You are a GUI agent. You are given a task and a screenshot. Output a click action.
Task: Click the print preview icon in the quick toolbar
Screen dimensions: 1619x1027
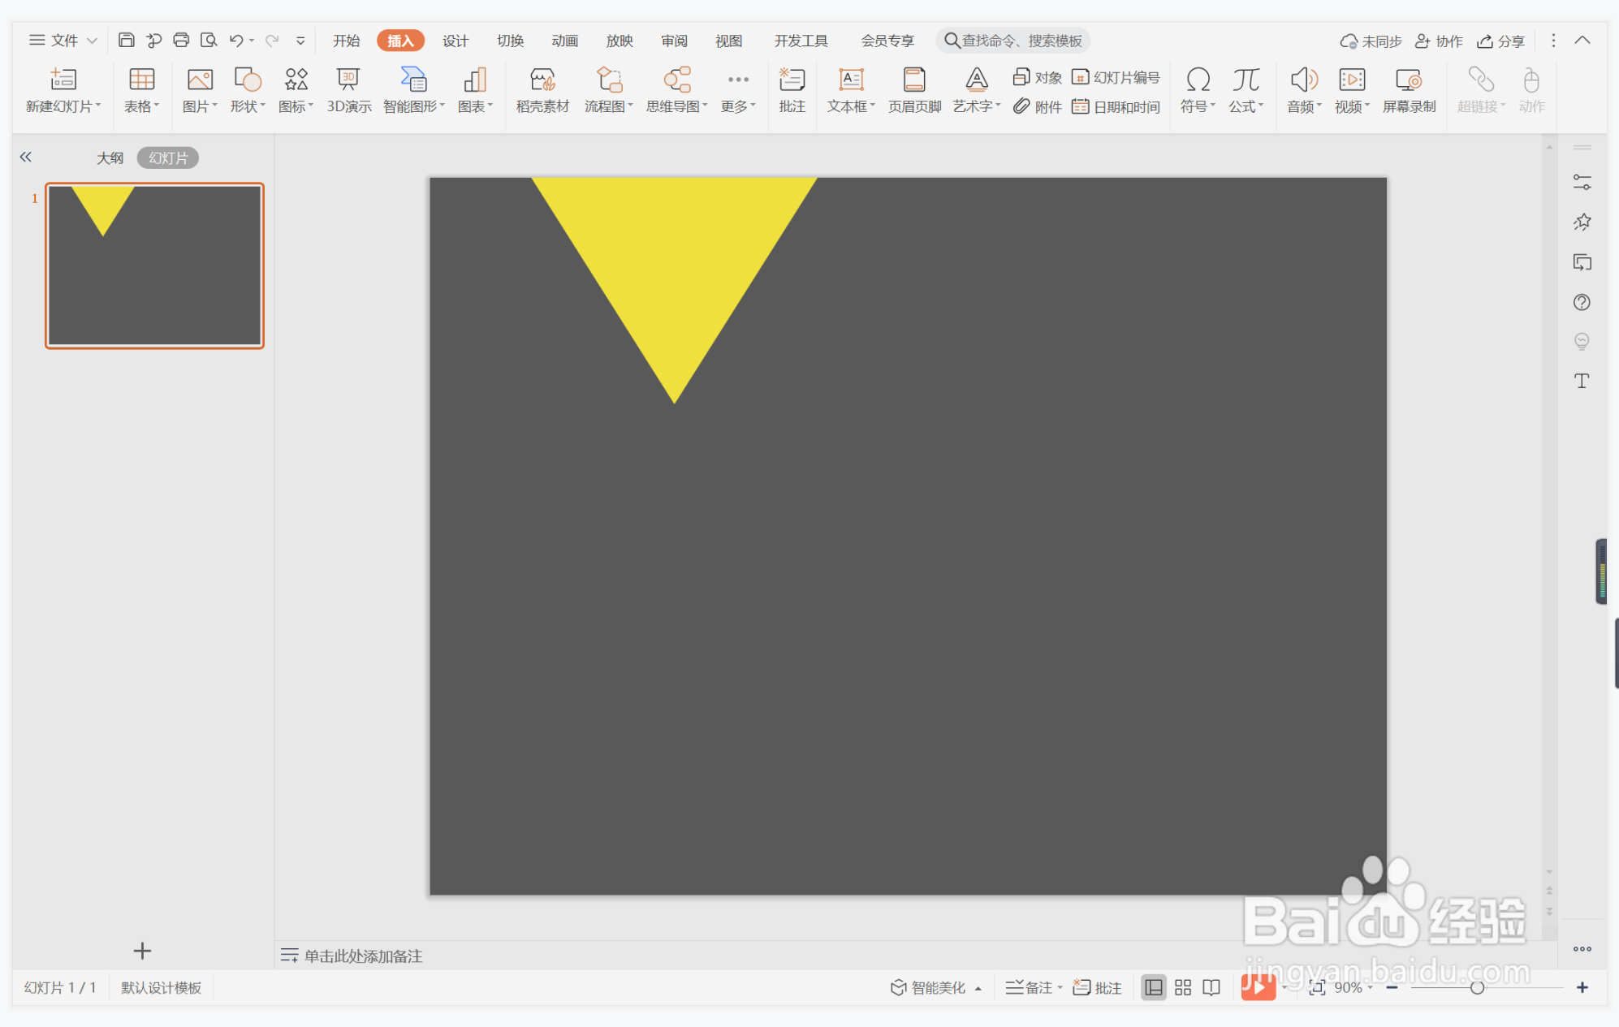pos(209,41)
